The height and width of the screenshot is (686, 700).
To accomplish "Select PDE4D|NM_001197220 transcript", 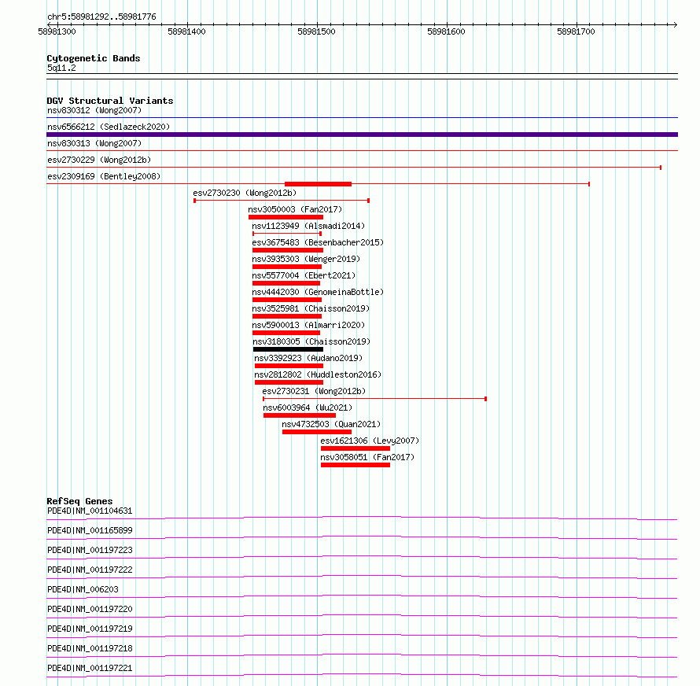I will [x=90, y=609].
